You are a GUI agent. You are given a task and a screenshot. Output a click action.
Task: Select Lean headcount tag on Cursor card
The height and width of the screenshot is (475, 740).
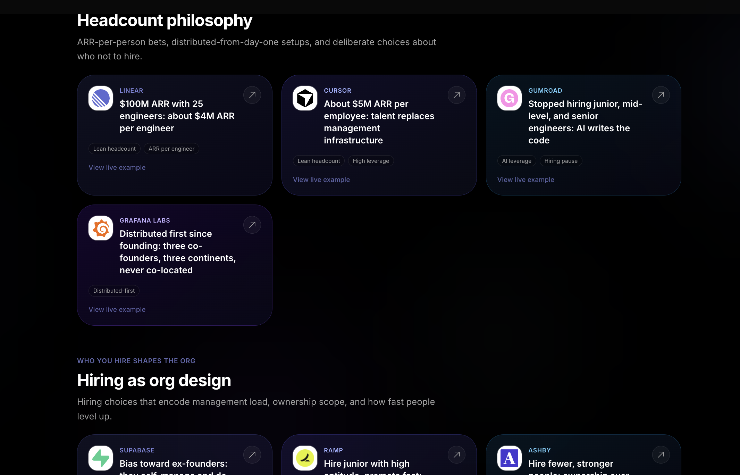coord(319,161)
